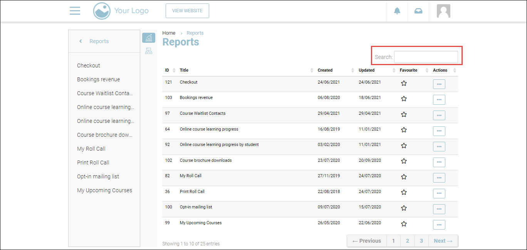Open actions menu for Checkout row
Image resolution: width=527 pixels, height=250 pixels.
tap(439, 84)
